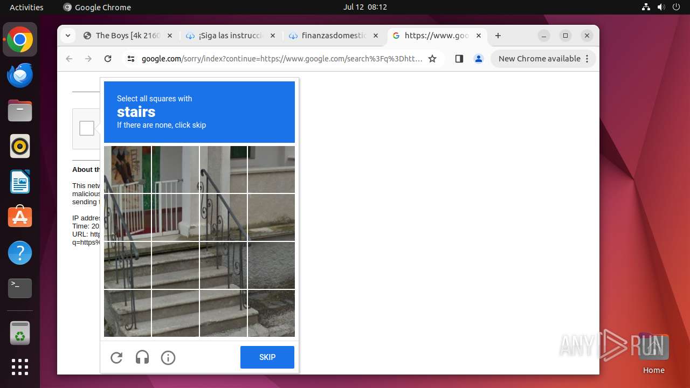Open the Help icon in the dock
Screen dimensions: 690x388
click(x=20, y=253)
